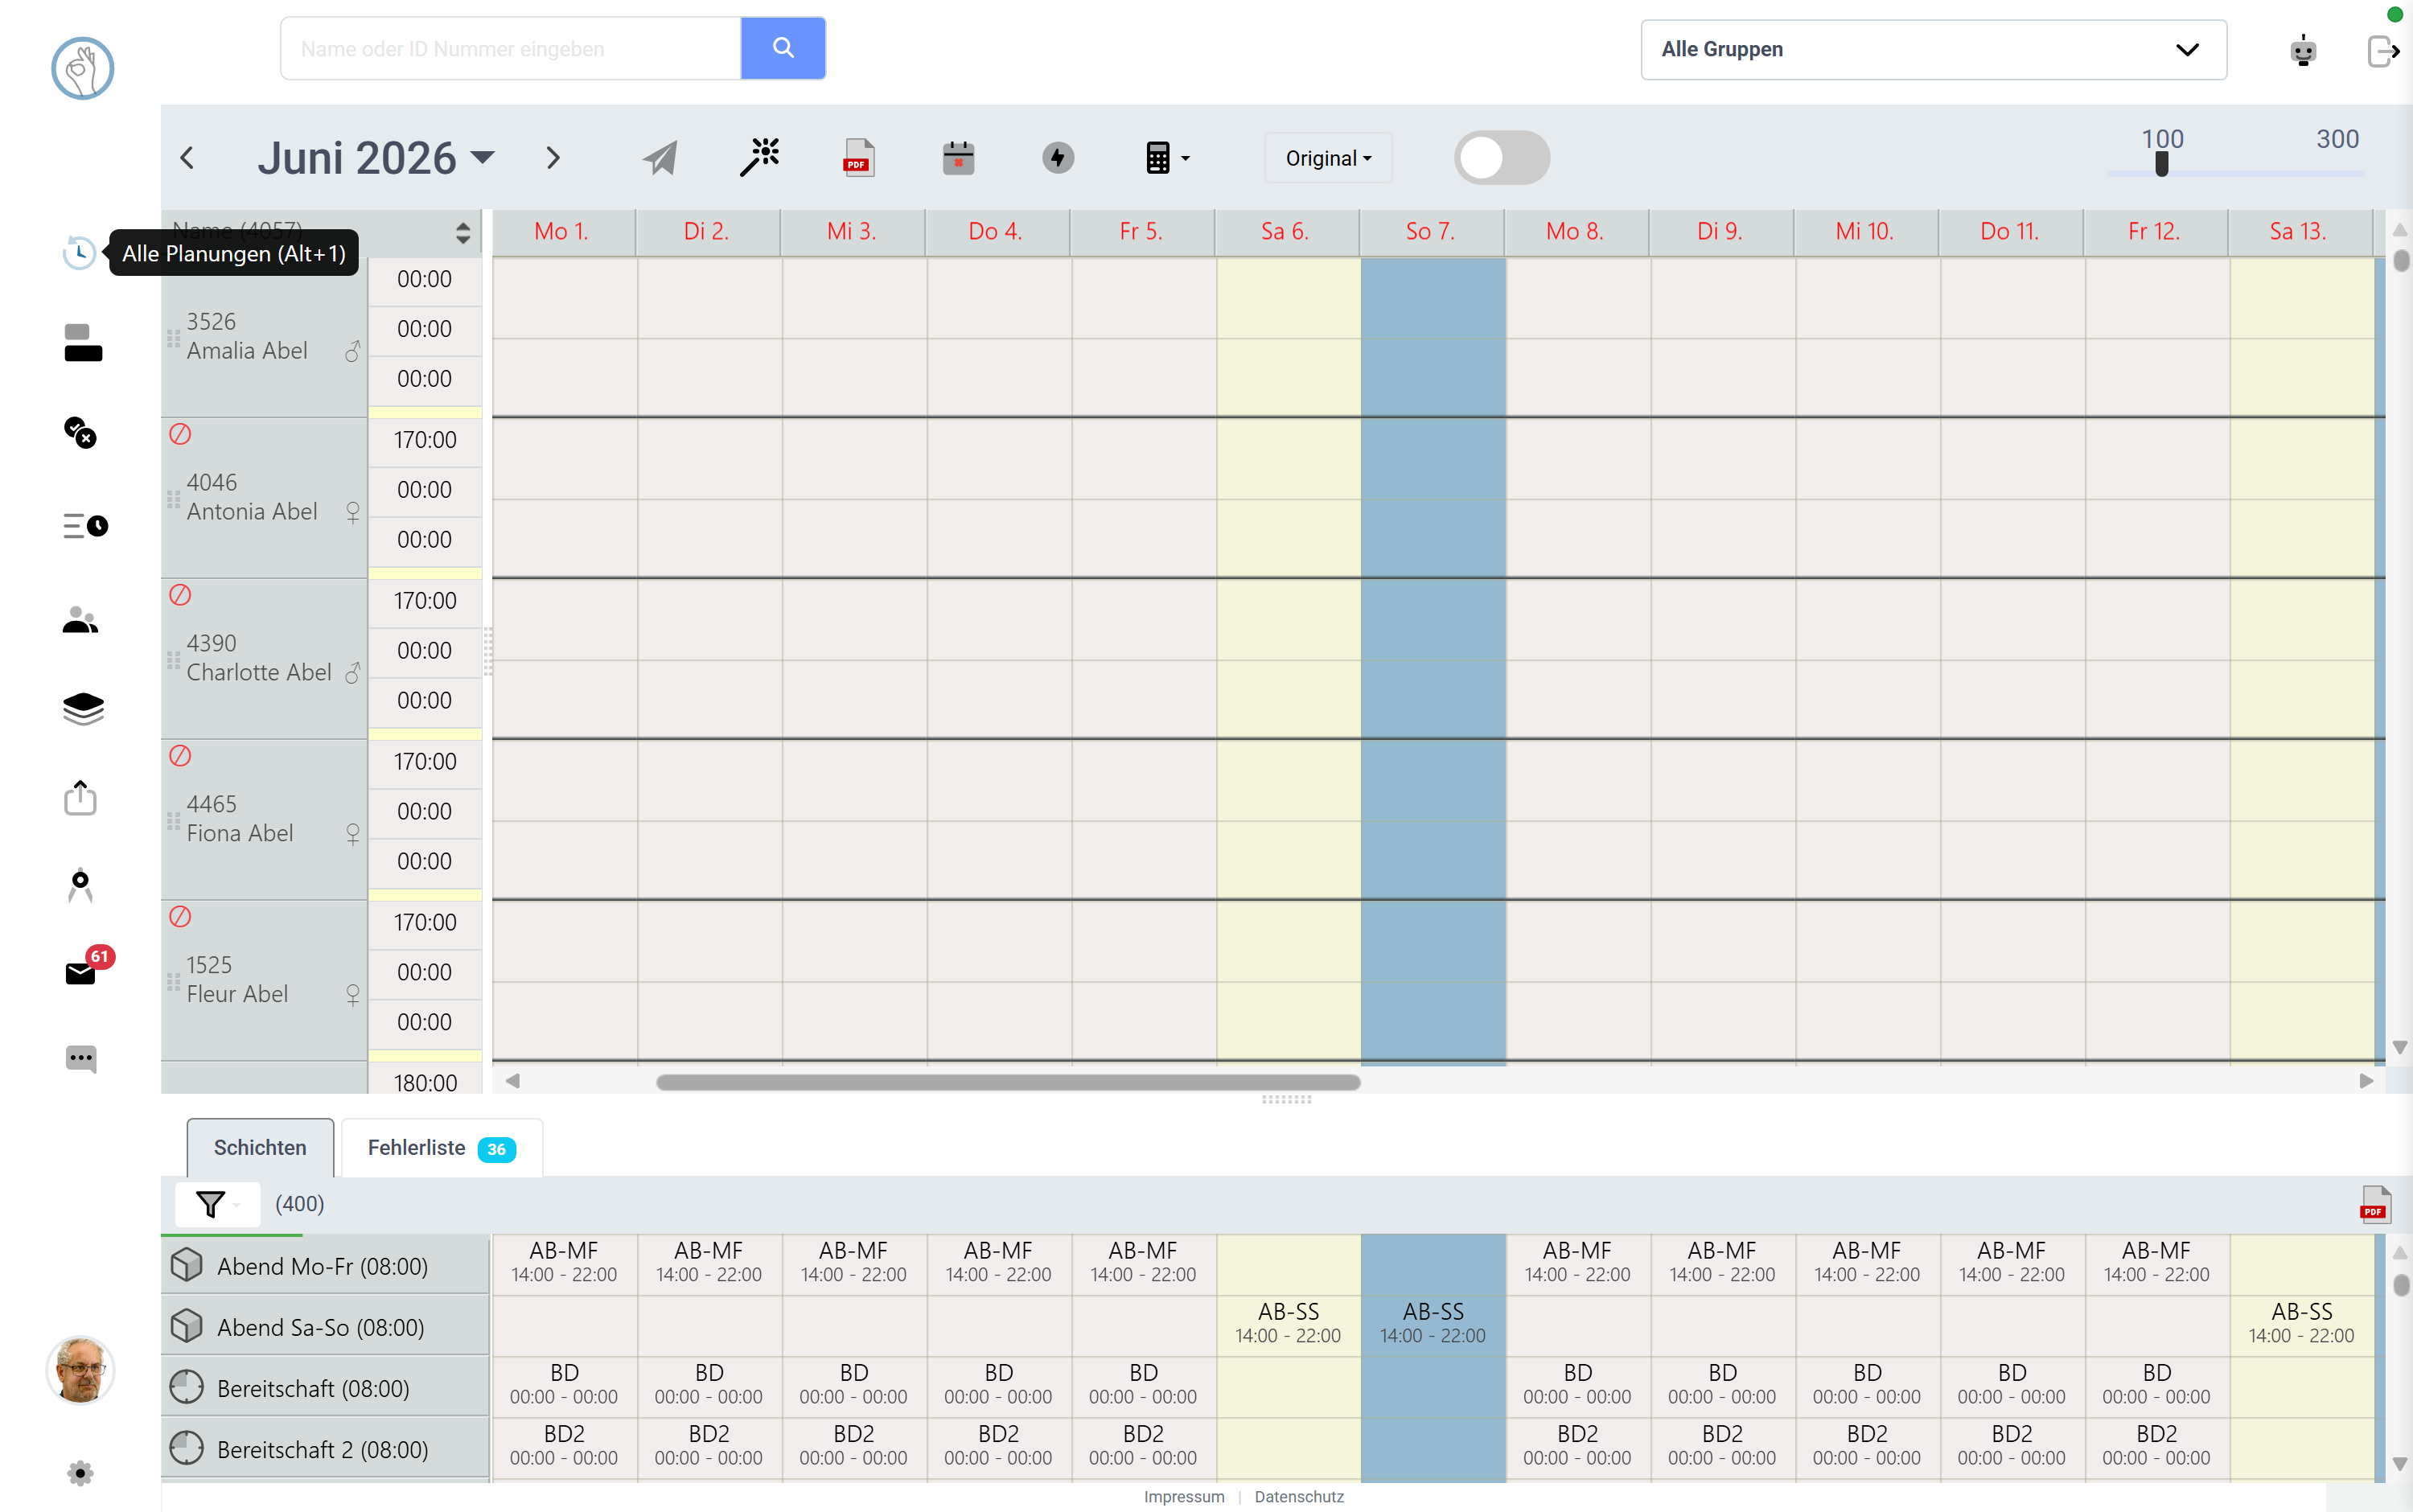Click the shifts panel PDF icon
The height and width of the screenshot is (1512, 2413).
pos(2375,1204)
